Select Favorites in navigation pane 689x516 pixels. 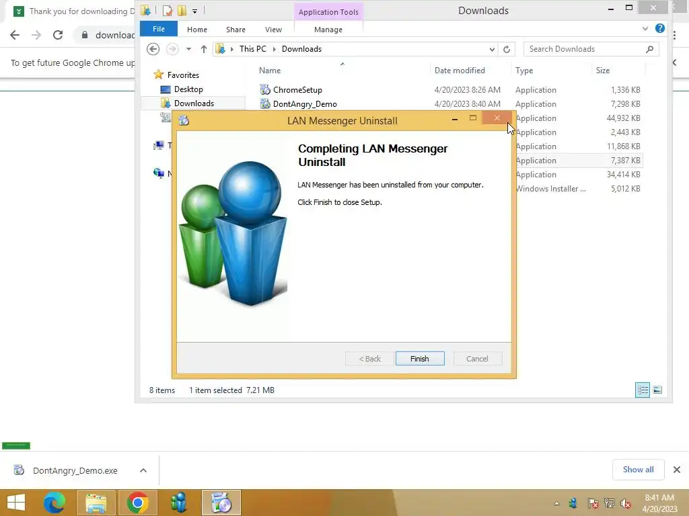pos(183,75)
